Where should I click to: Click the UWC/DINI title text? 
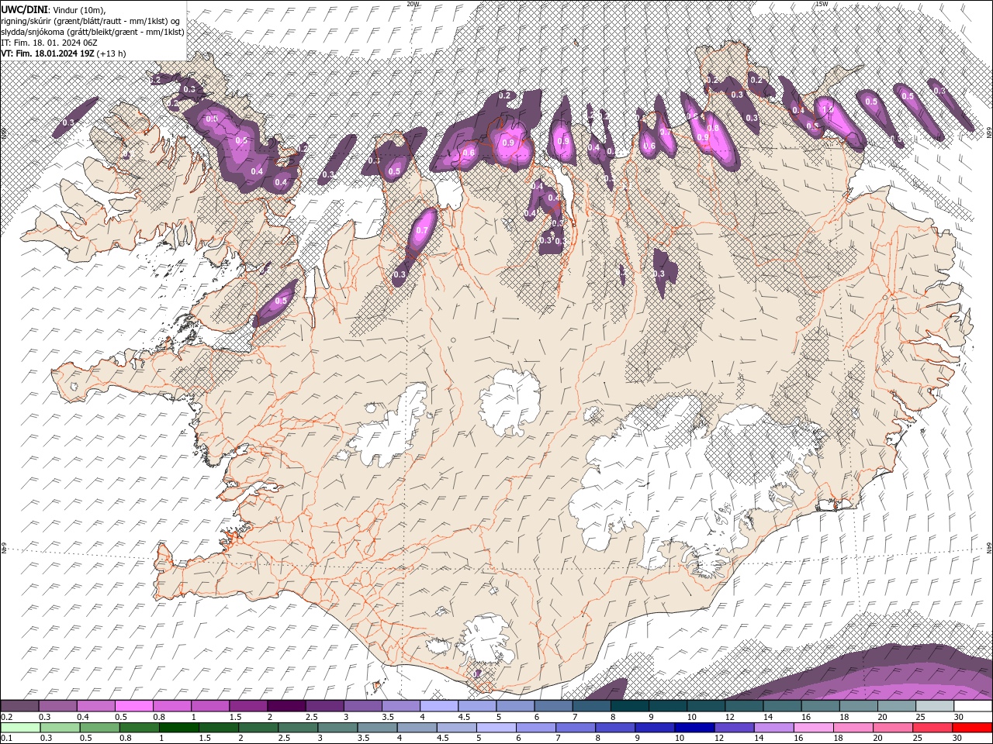26,9
